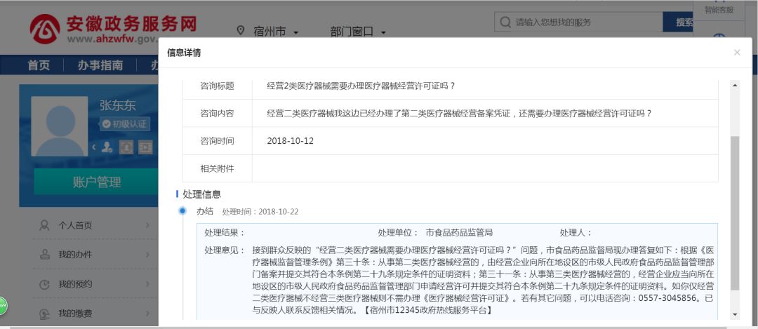The height and width of the screenshot is (329, 758).
Task: Click the chevron on 我的预约 row
Action: [147, 284]
